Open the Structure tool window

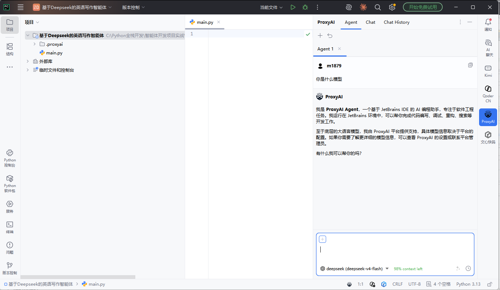tap(10, 49)
